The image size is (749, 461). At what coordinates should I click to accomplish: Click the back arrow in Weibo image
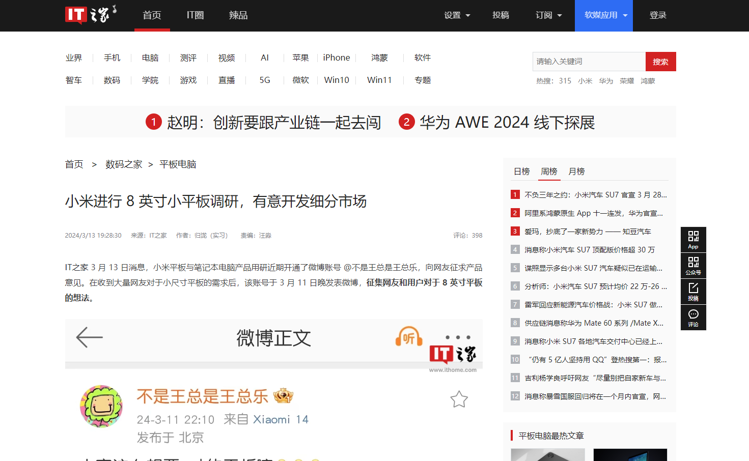(x=89, y=337)
